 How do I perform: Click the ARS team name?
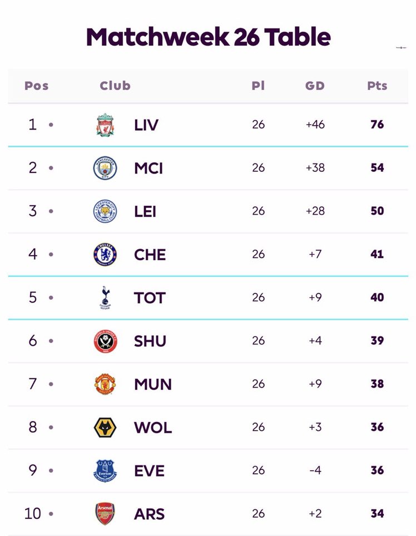coord(150,514)
